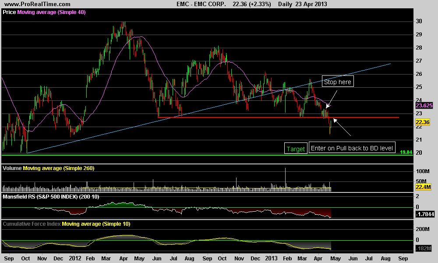Click the yellow 22.4M volume value tag
This screenshot has height=263, width=438.
pos(423,187)
